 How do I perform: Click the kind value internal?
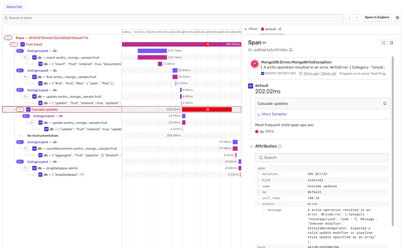(315, 180)
